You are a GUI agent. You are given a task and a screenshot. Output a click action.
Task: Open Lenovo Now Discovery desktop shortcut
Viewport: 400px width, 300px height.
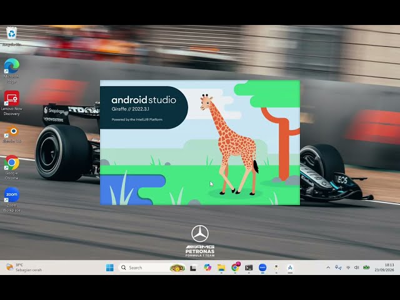[11, 102]
